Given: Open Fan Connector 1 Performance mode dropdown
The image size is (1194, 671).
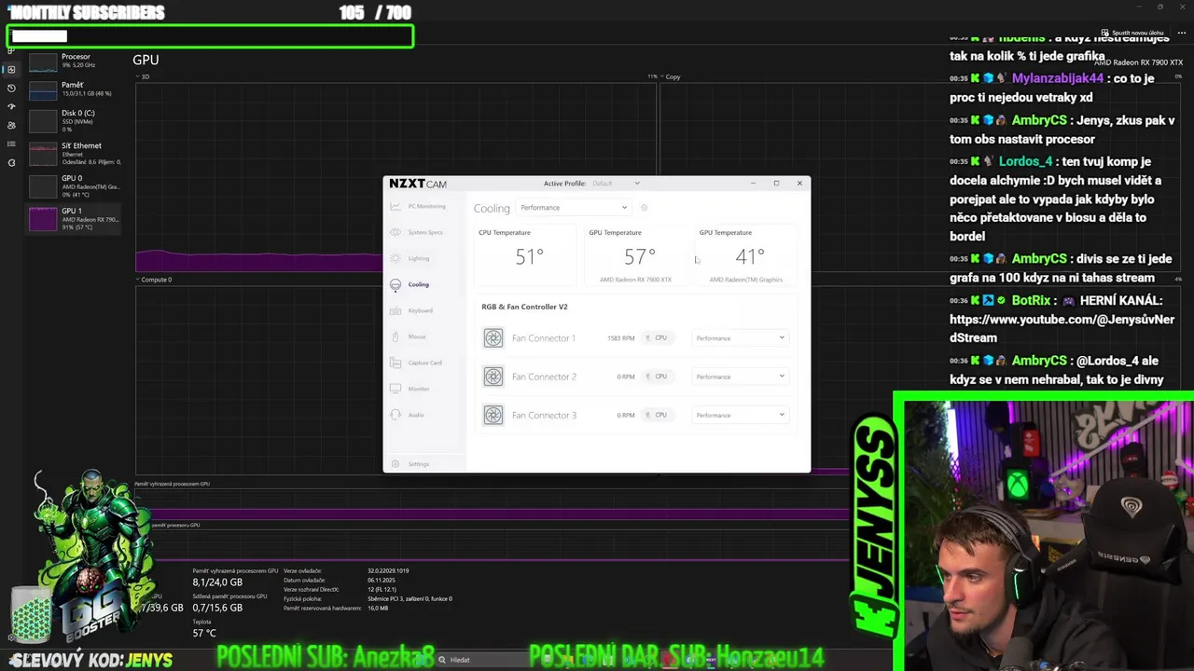Looking at the screenshot, I should point(741,338).
